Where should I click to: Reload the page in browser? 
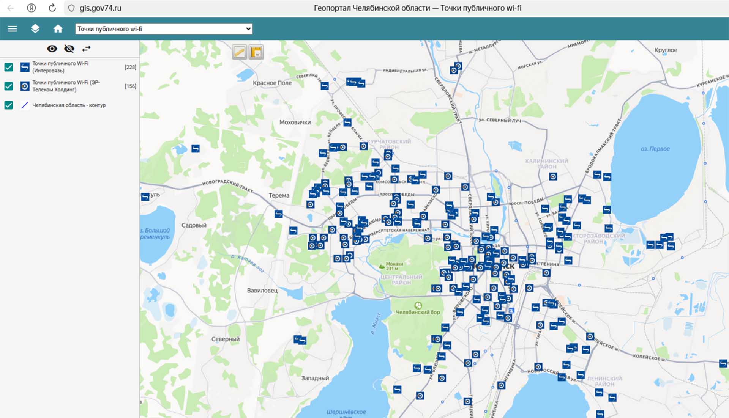pos(52,8)
